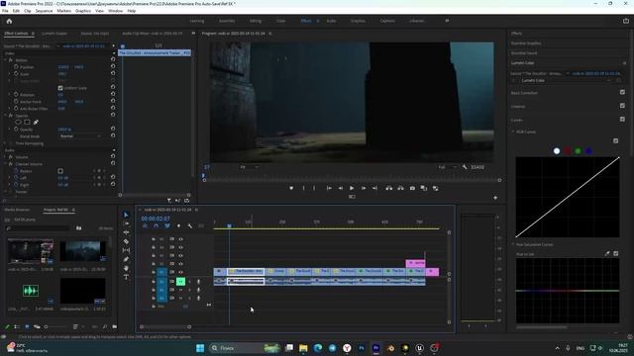
Task: Toggle the Creative section checkbox
Action: [x=622, y=106]
